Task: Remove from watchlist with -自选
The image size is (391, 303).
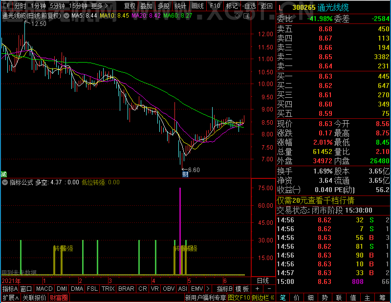Action: point(249,5)
